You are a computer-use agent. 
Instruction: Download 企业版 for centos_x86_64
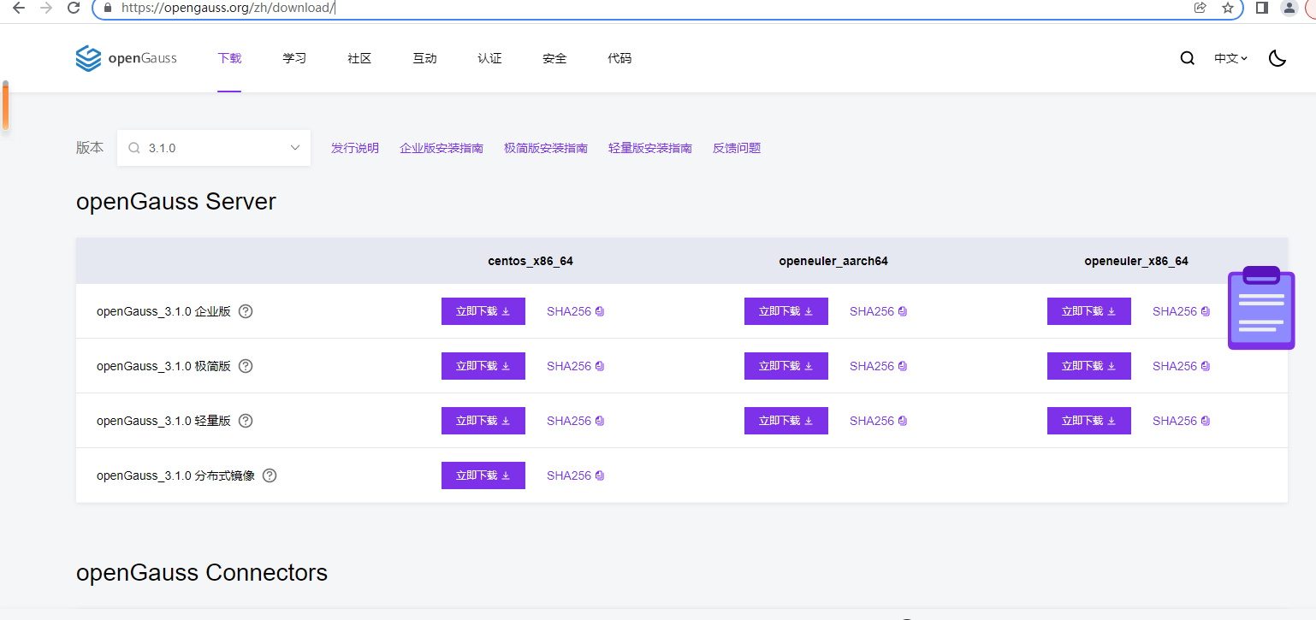click(x=483, y=311)
